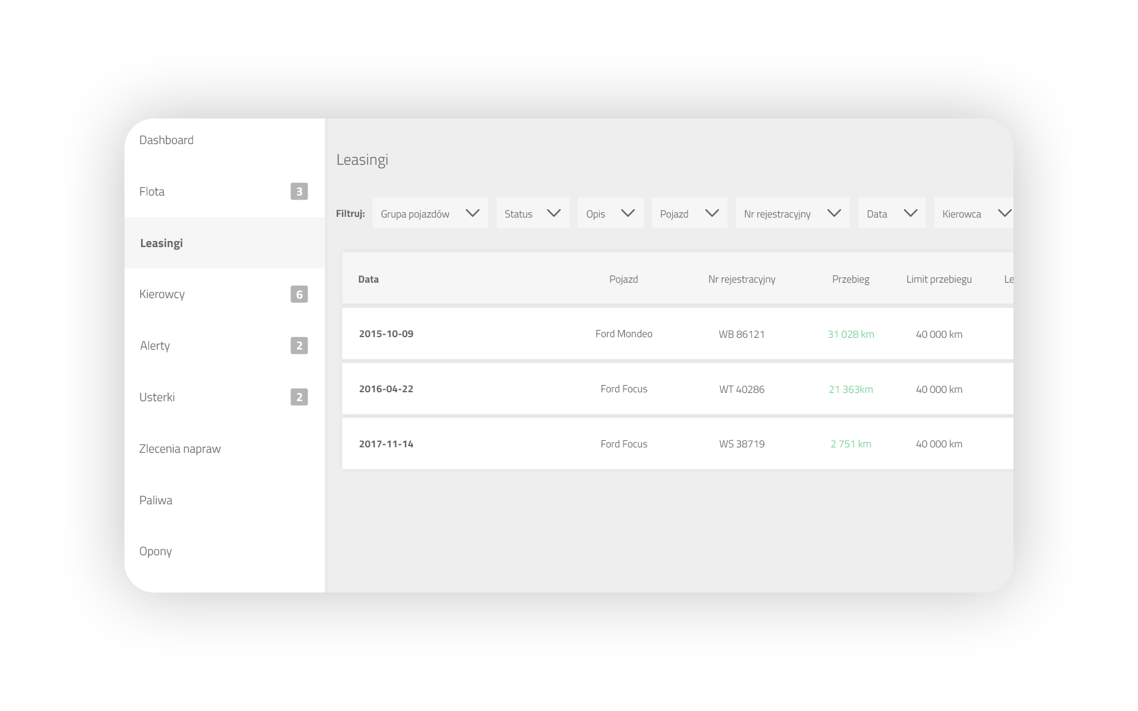Click the 2 751 km mileage value
The height and width of the screenshot is (711, 1138).
[x=850, y=444]
